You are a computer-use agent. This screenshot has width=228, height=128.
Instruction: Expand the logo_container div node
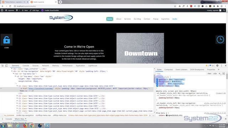[12, 69]
